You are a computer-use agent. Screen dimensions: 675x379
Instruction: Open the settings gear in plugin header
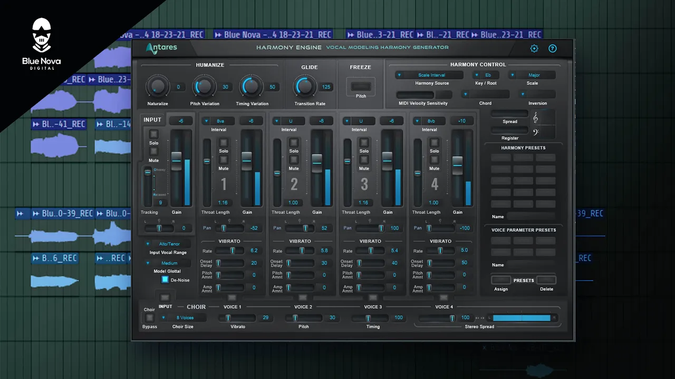pos(534,48)
